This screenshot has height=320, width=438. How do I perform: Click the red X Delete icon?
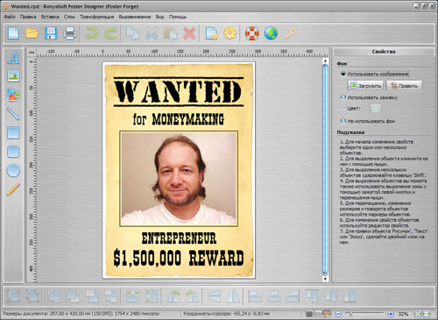click(189, 33)
